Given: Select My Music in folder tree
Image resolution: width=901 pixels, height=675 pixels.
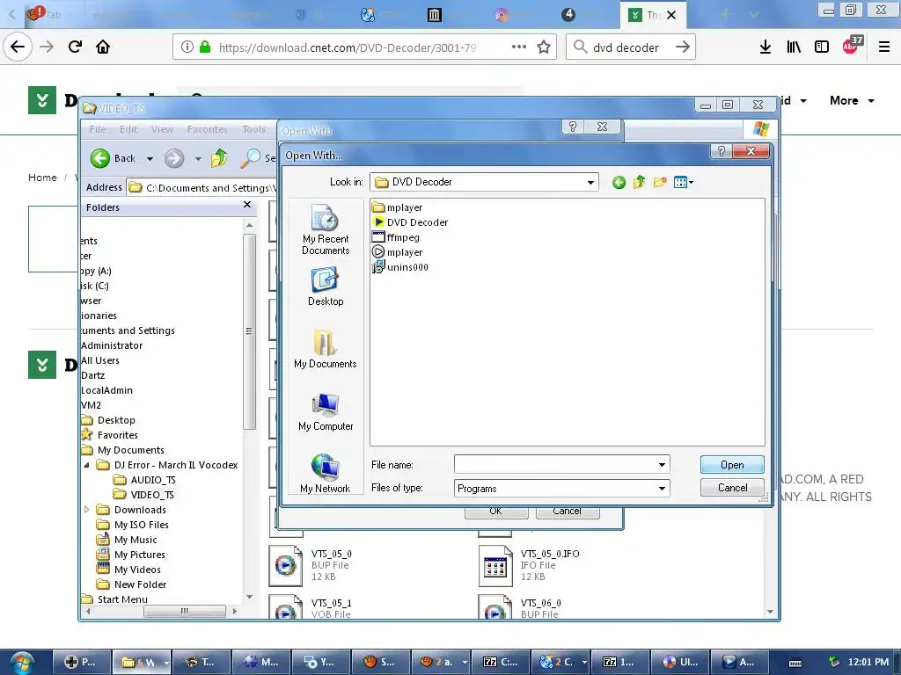Looking at the screenshot, I should pyautogui.click(x=127, y=540).
